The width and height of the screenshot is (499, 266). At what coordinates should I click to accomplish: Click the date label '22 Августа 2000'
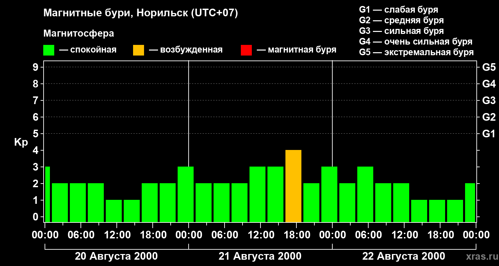pyautogui.click(x=404, y=256)
